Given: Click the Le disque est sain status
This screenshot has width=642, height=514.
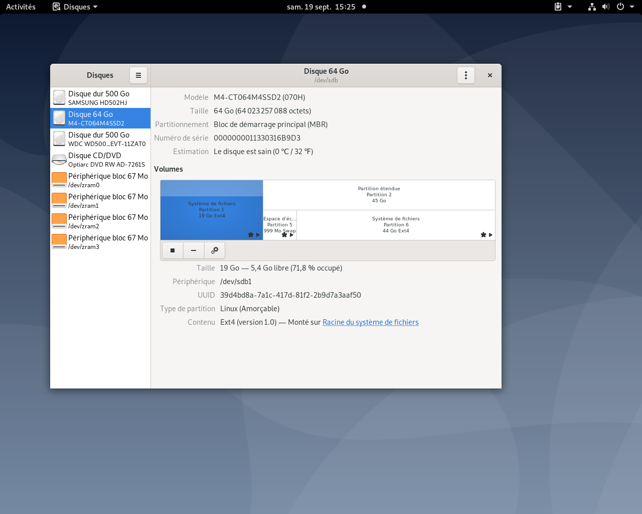Looking at the screenshot, I should pos(263,152).
